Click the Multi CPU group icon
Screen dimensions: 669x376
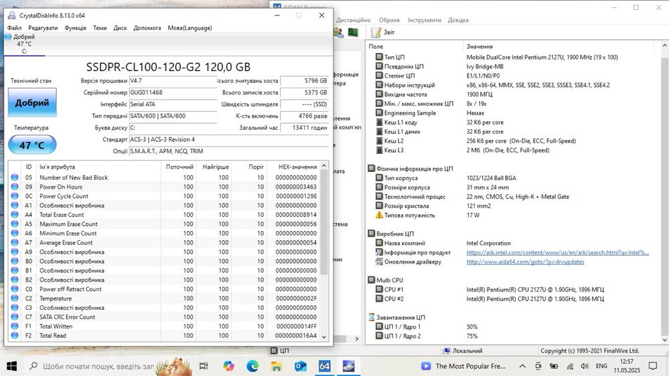[371, 280]
